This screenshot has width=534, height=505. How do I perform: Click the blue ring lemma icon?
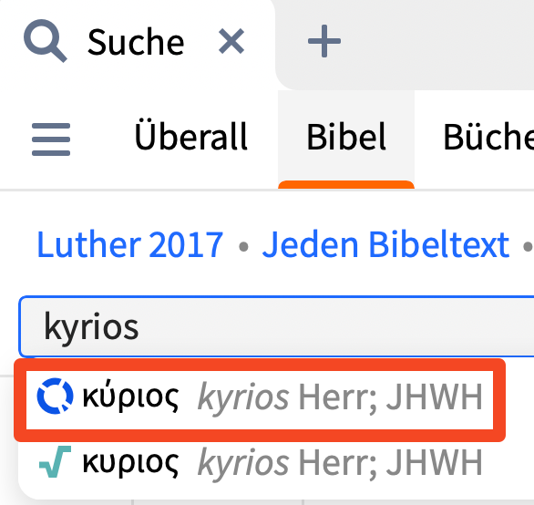[55, 396]
